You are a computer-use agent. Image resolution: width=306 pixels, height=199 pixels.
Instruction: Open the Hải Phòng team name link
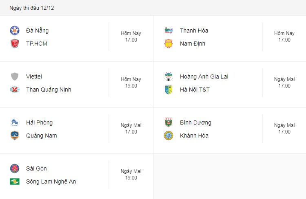[x=40, y=122]
